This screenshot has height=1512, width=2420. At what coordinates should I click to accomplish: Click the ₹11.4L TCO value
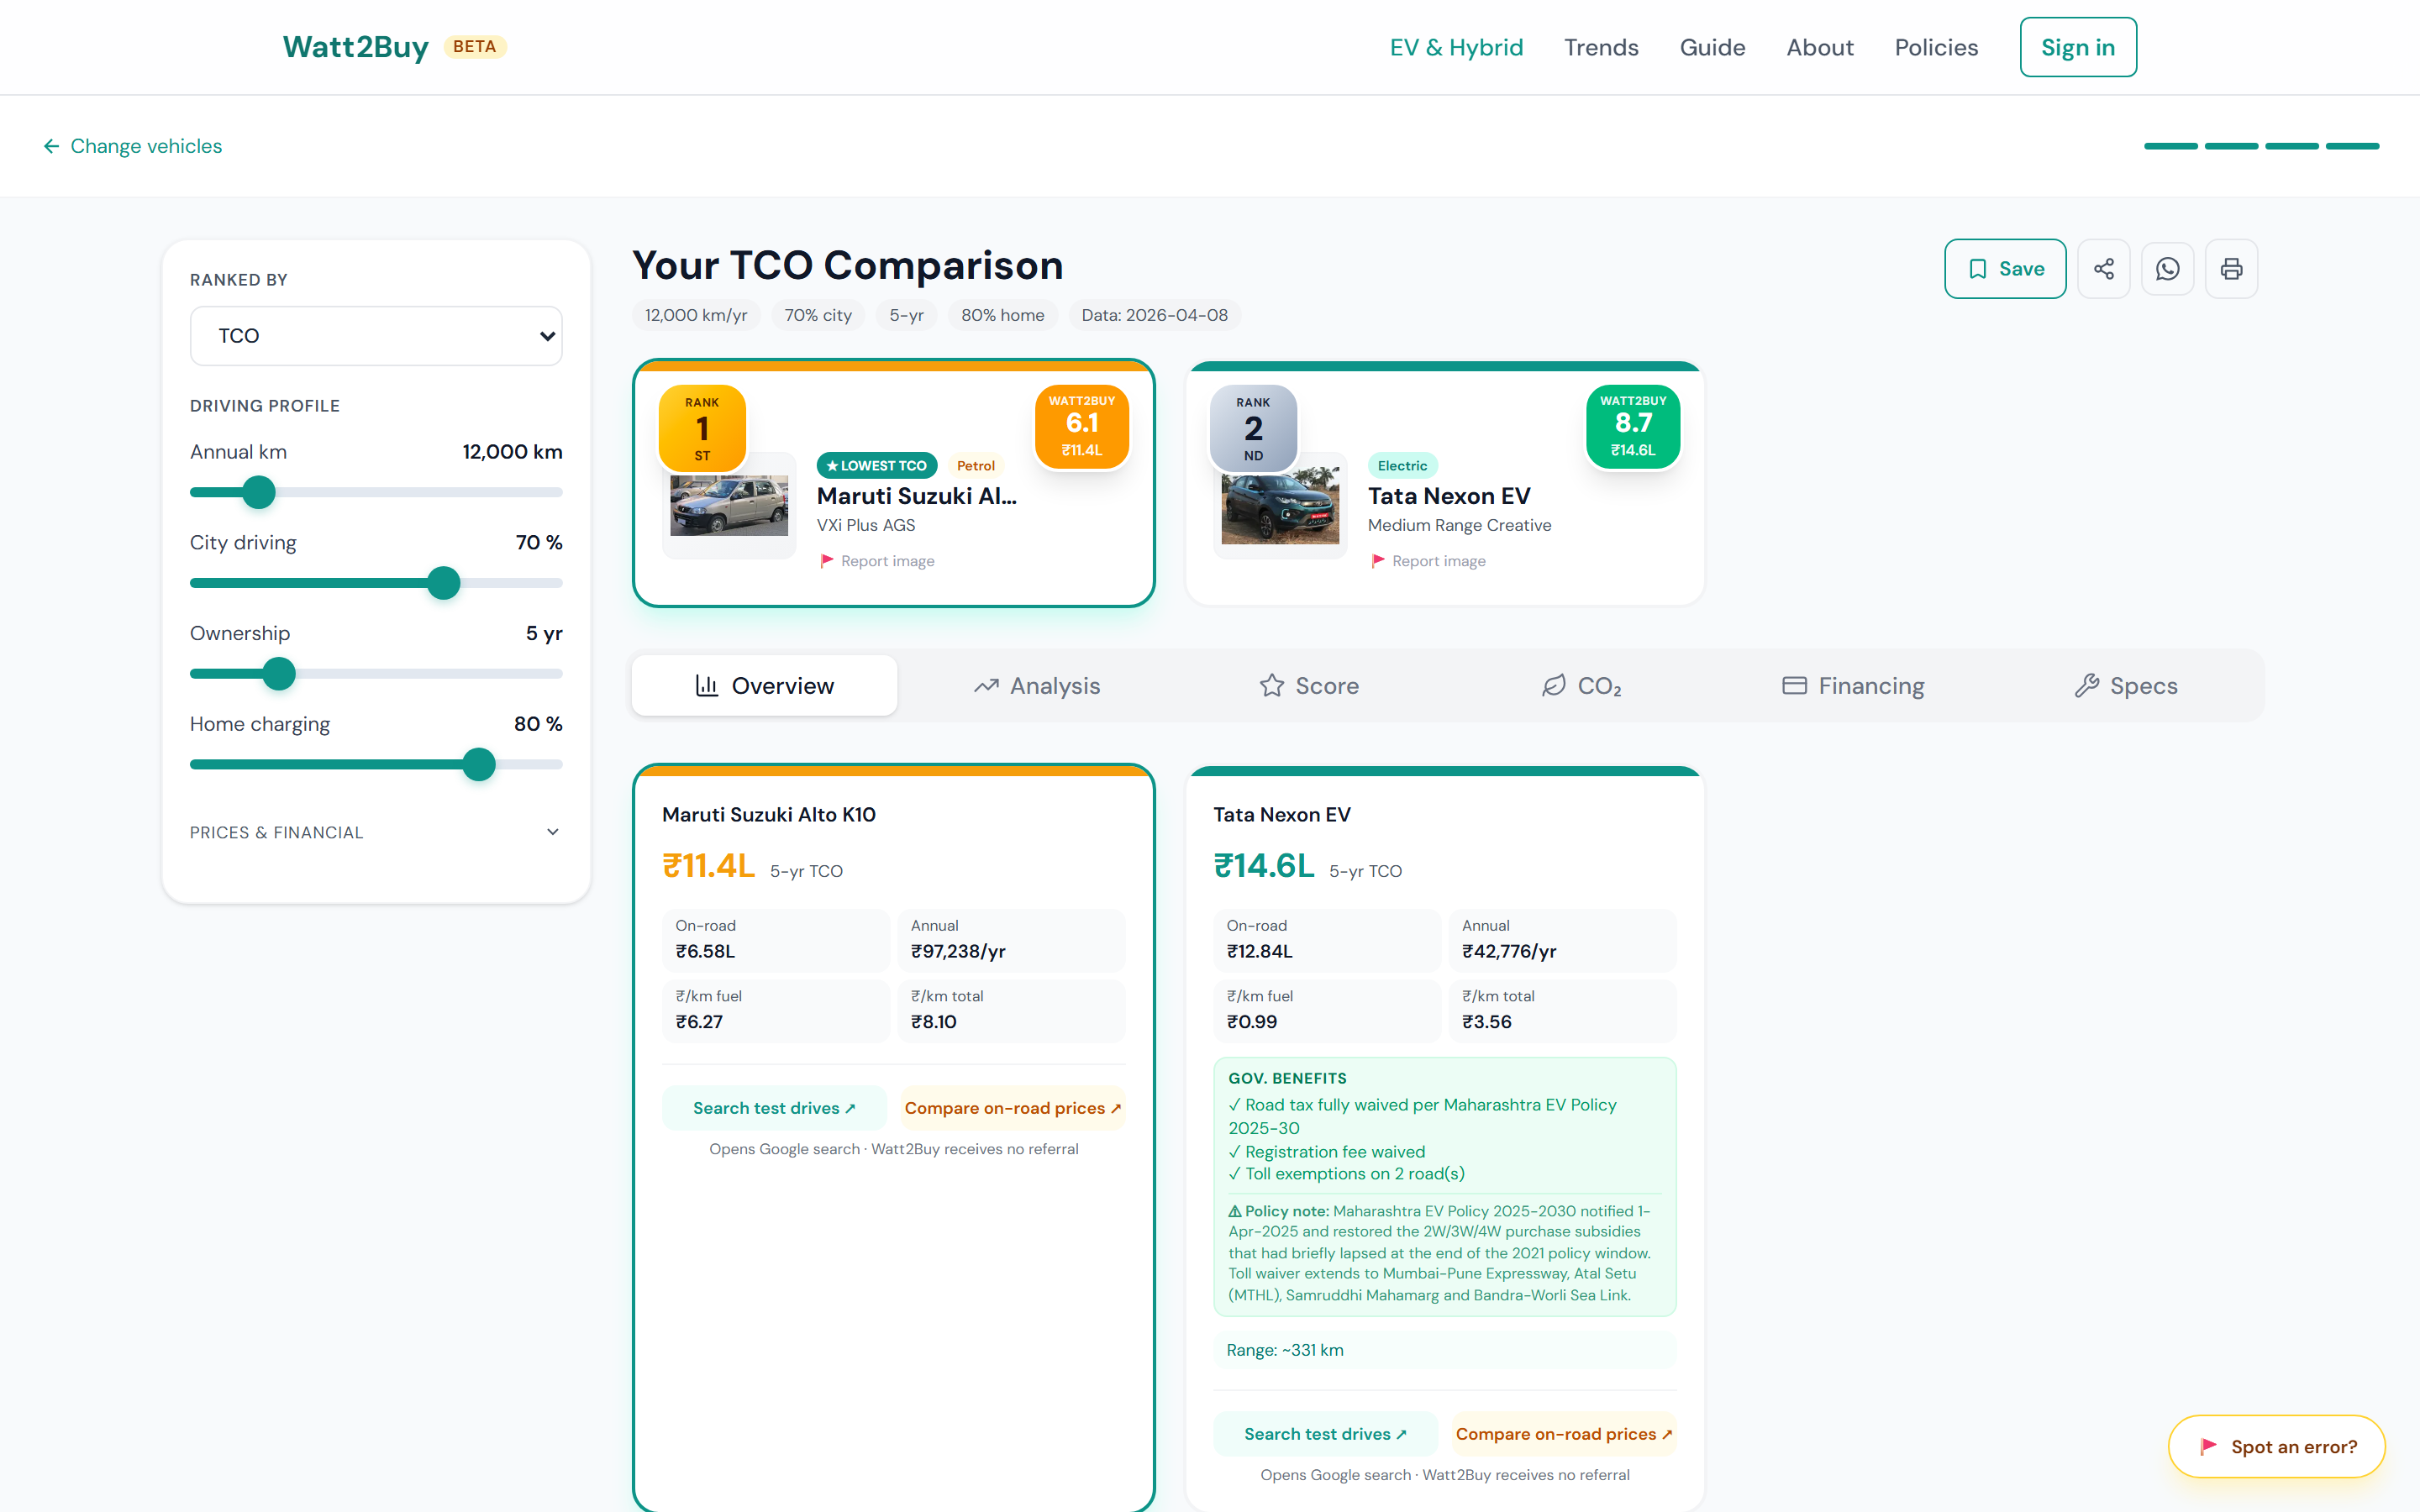pos(709,866)
